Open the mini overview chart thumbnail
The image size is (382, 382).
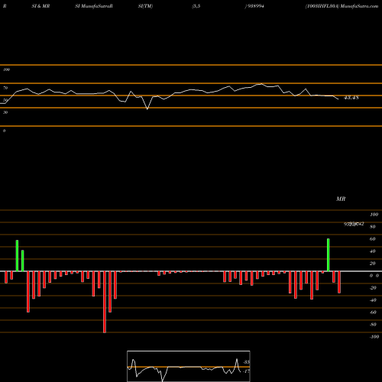coord(189,366)
